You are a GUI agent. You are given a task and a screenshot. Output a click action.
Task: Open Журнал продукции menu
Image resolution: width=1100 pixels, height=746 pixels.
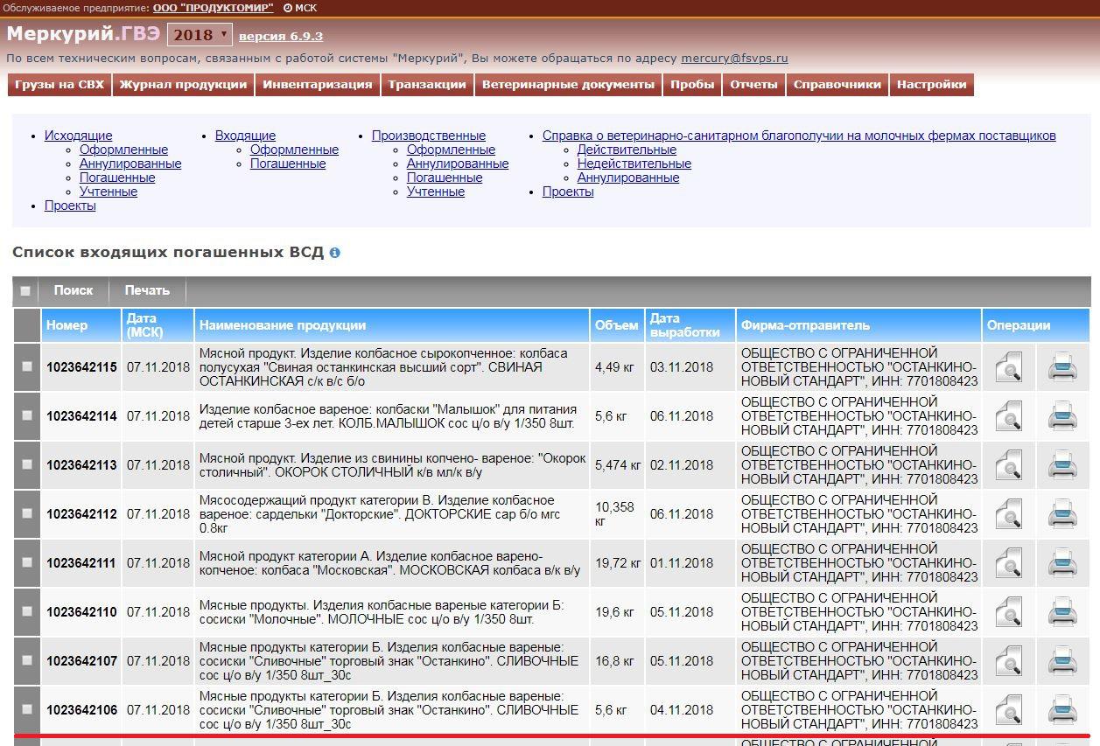pyautogui.click(x=184, y=85)
